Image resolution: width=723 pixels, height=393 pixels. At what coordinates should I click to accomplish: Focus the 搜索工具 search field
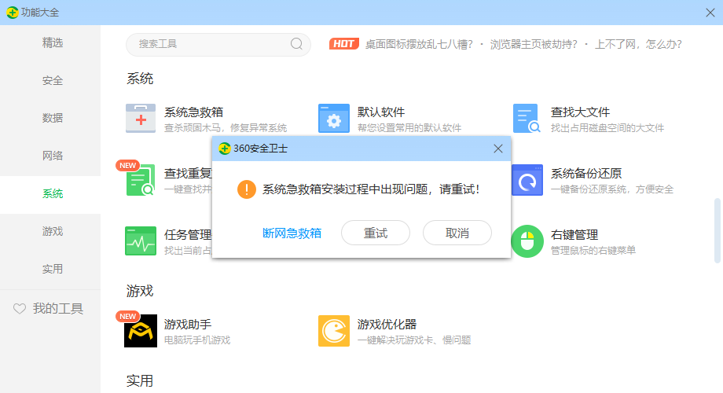click(x=218, y=44)
